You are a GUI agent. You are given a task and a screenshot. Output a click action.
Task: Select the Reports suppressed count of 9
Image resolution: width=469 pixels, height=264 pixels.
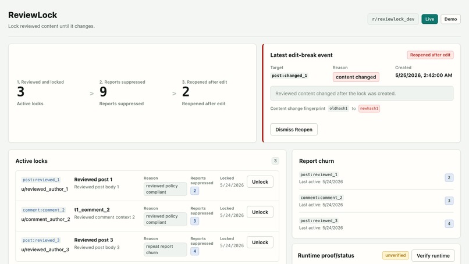click(x=103, y=92)
